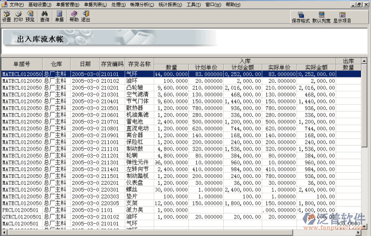Open the 工具(T) menu
The image size is (371, 236).
(194, 4)
